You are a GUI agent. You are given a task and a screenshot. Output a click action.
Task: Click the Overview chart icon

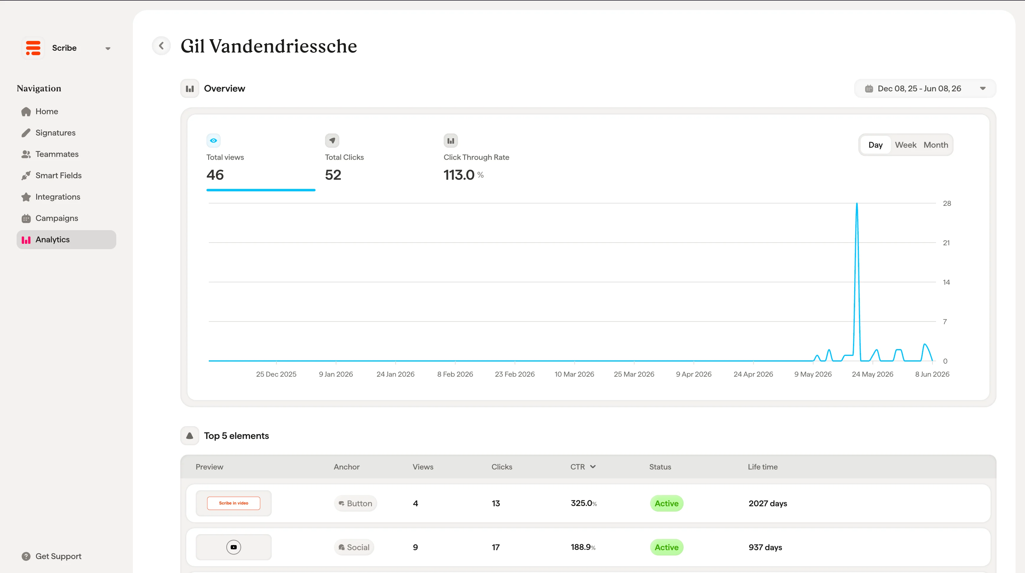pyautogui.click(x=190, y=88)
